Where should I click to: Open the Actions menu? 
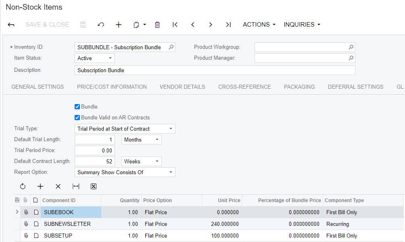coord(259,25)
